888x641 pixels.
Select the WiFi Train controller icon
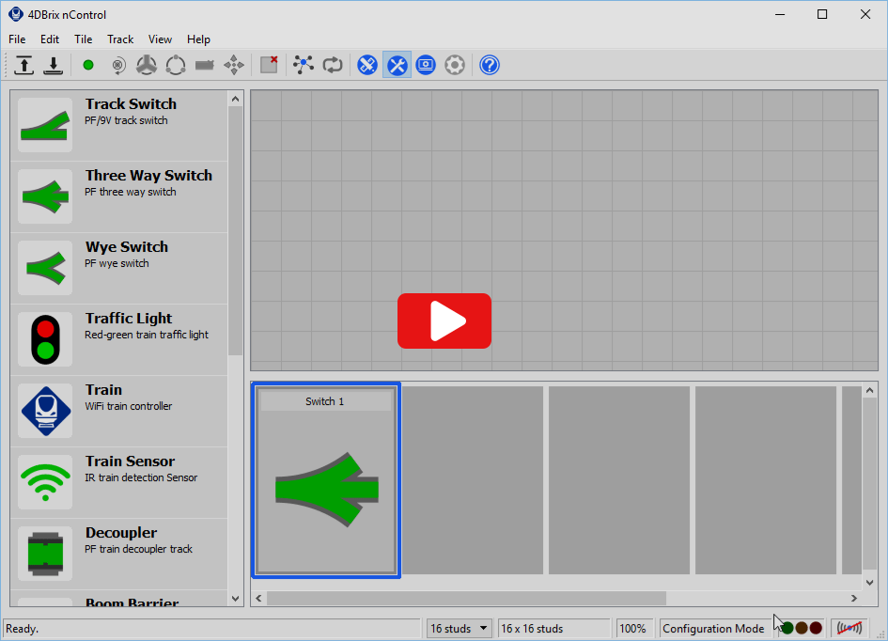point(45,411)
